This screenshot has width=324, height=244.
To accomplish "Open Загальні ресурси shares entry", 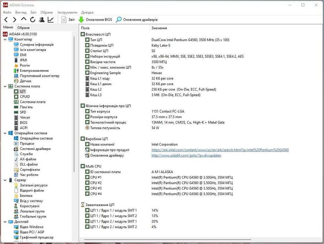I will [x=31, y=185].
